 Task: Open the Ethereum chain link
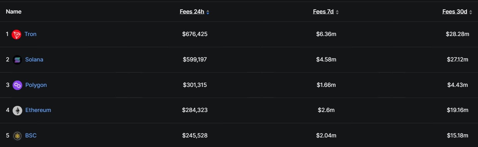[x=38, y=110]
